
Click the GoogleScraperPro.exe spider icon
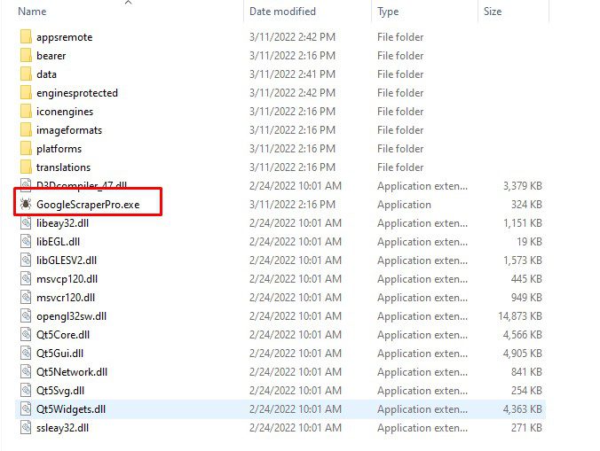pyautogui.click(x=26, y=205)
